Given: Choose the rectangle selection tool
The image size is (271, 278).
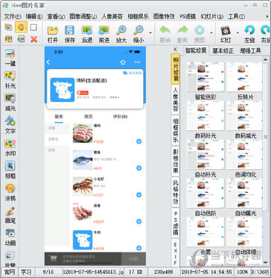Looking at the screenshot, I should click(x=33, y=27).
